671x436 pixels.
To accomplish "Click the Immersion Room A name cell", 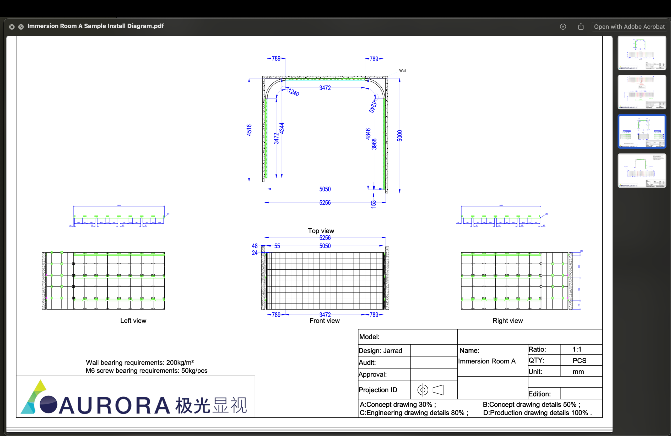I will [x=487, y=361].
